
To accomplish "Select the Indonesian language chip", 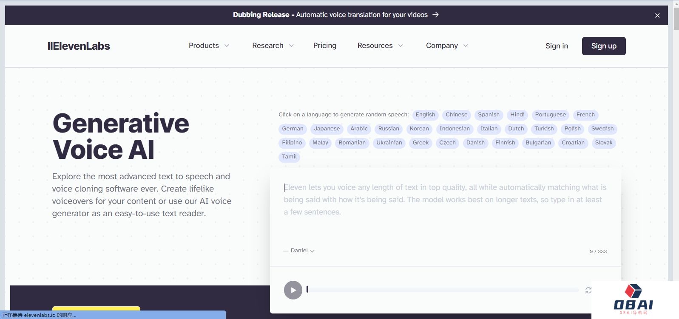I will click(x=455, y=129).
